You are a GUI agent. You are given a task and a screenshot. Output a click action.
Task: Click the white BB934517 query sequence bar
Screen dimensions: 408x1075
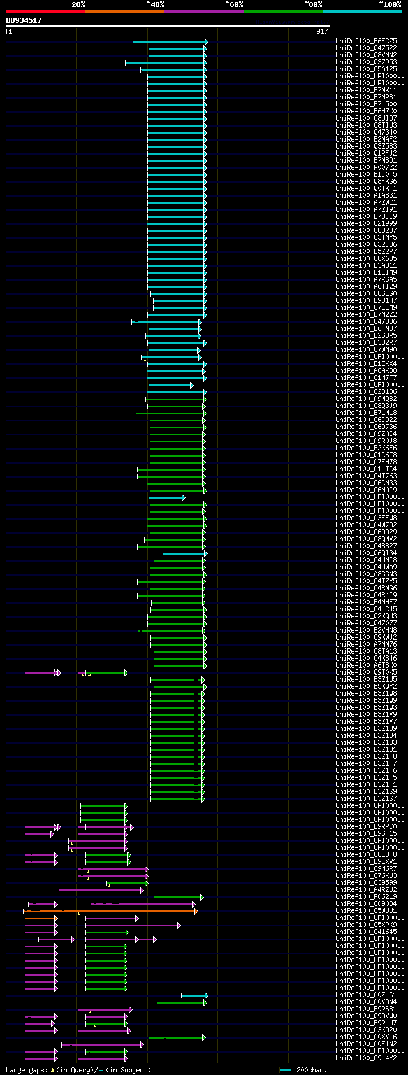click(168, 26)
